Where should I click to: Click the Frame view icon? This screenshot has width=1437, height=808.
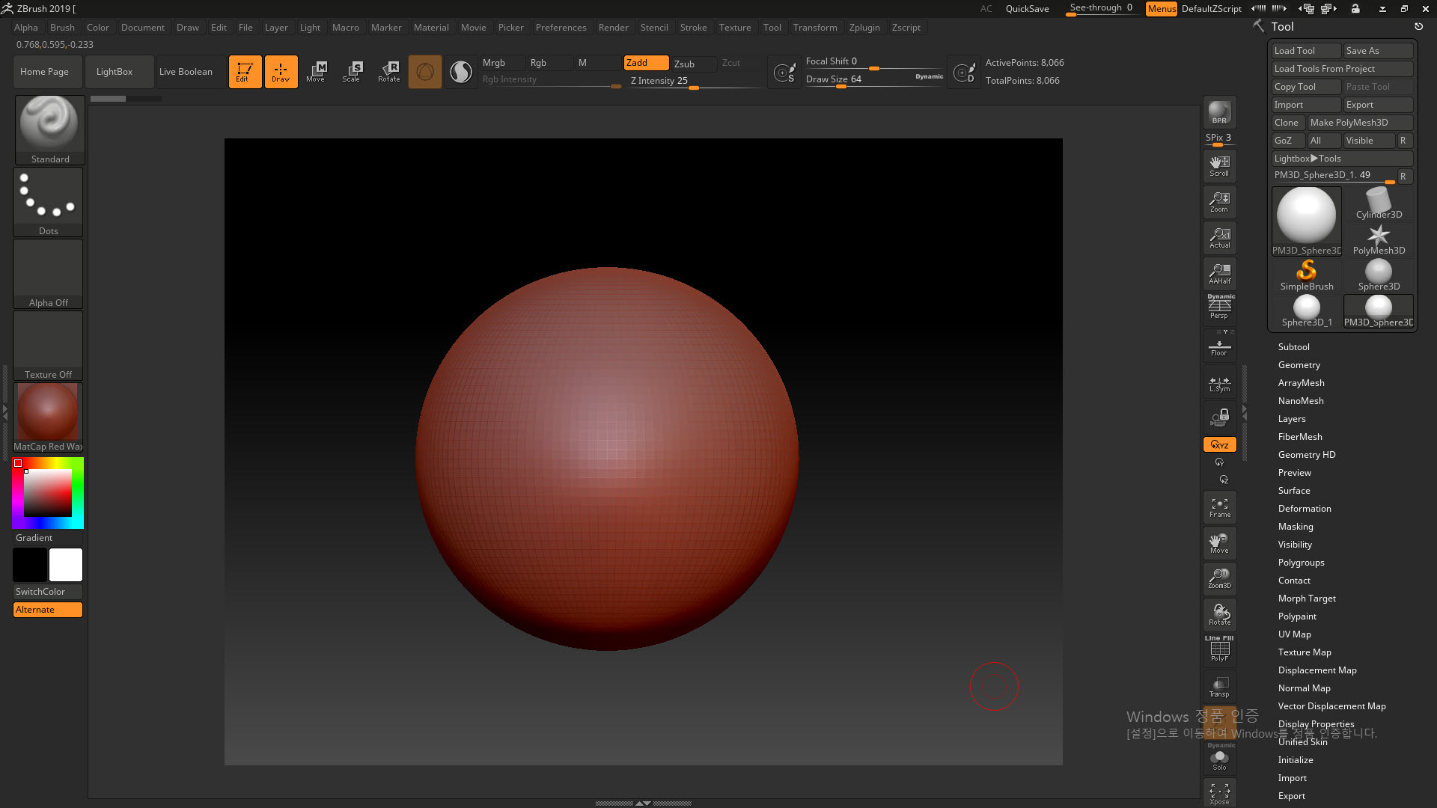[1219, 508]
